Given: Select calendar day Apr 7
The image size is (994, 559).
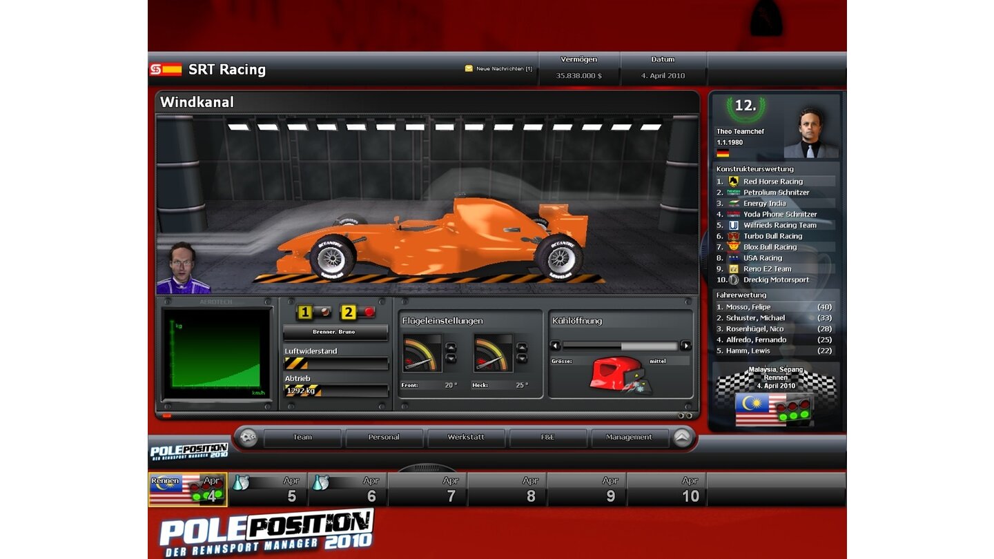Looking at the screenshot, I should (427, 489).
